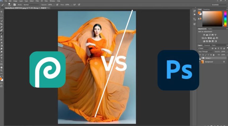
Task: Select the Quick Selection tool
Action: tap(1, 21)
